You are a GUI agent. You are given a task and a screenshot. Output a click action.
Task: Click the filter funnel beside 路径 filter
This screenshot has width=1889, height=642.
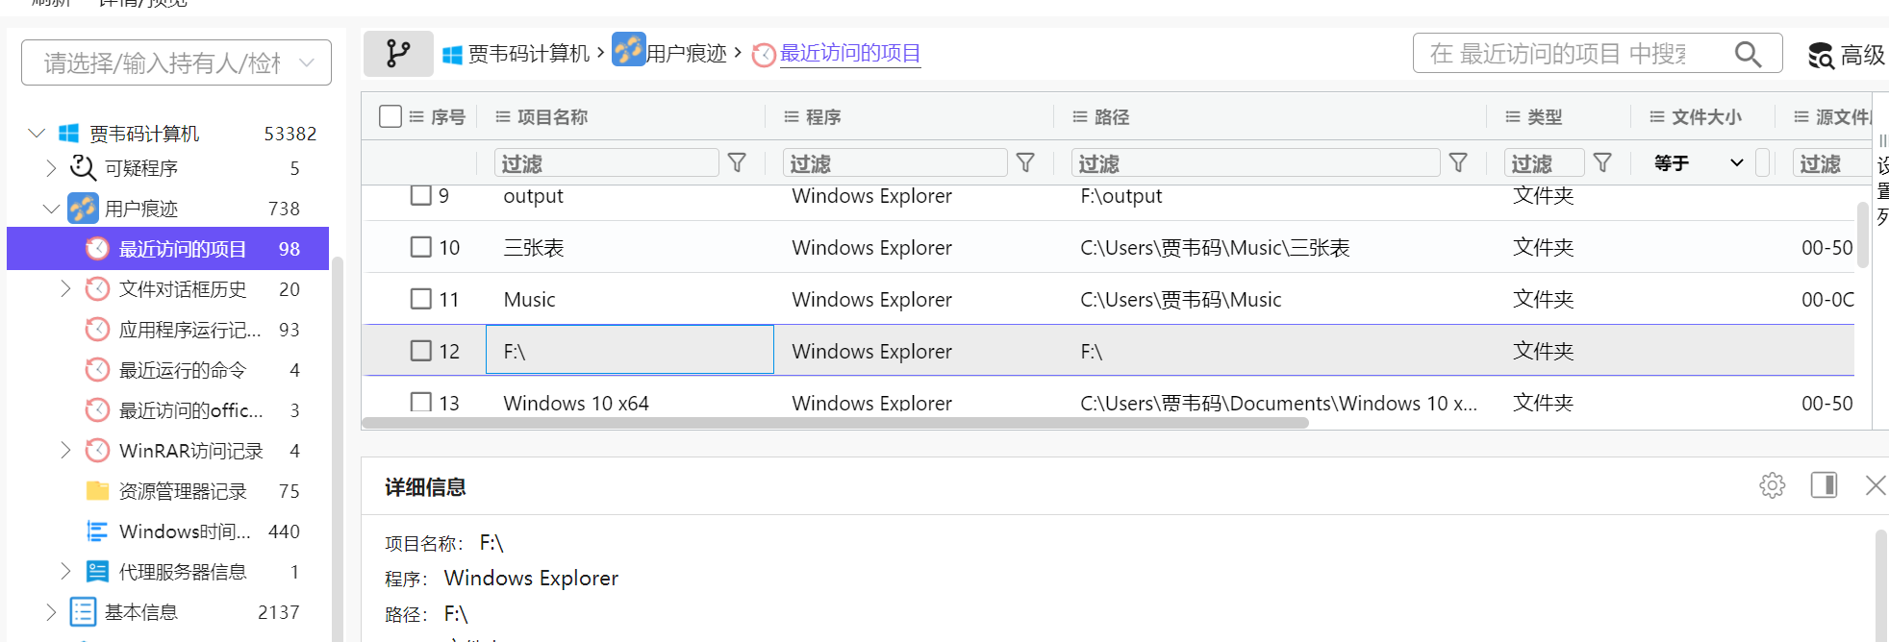coord(1458,163)
